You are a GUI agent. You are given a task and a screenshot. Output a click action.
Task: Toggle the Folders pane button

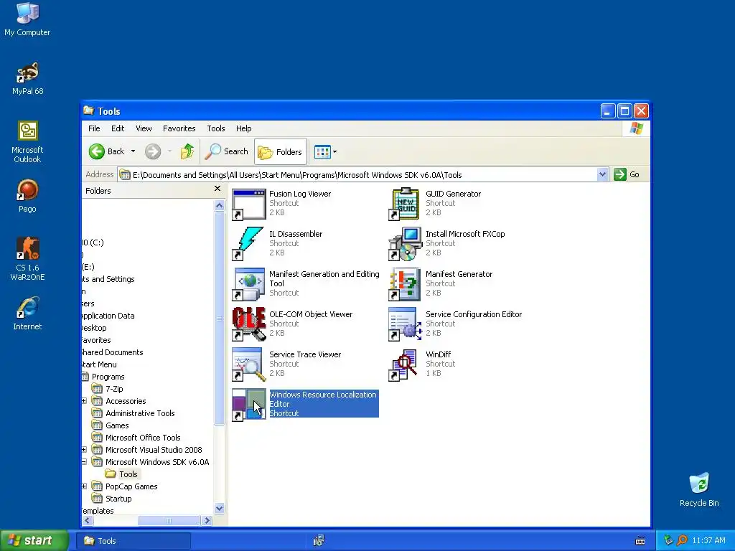[x=281, y=152]
